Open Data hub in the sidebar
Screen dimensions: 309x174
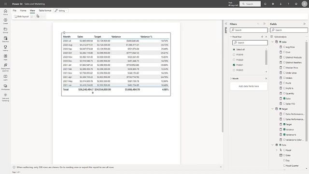(5, 39)
